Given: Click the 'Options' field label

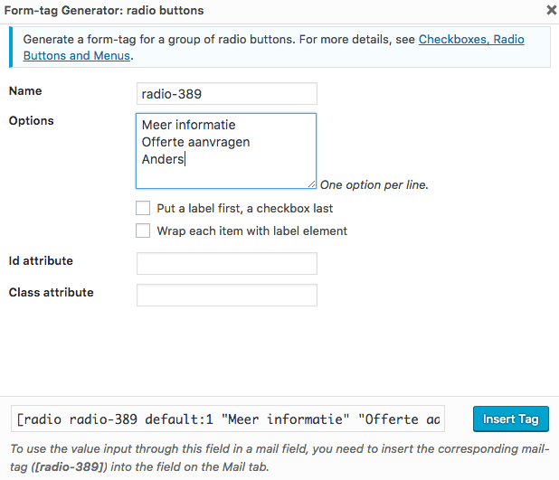Looking at the screenshot, I should tap(32, 121).
